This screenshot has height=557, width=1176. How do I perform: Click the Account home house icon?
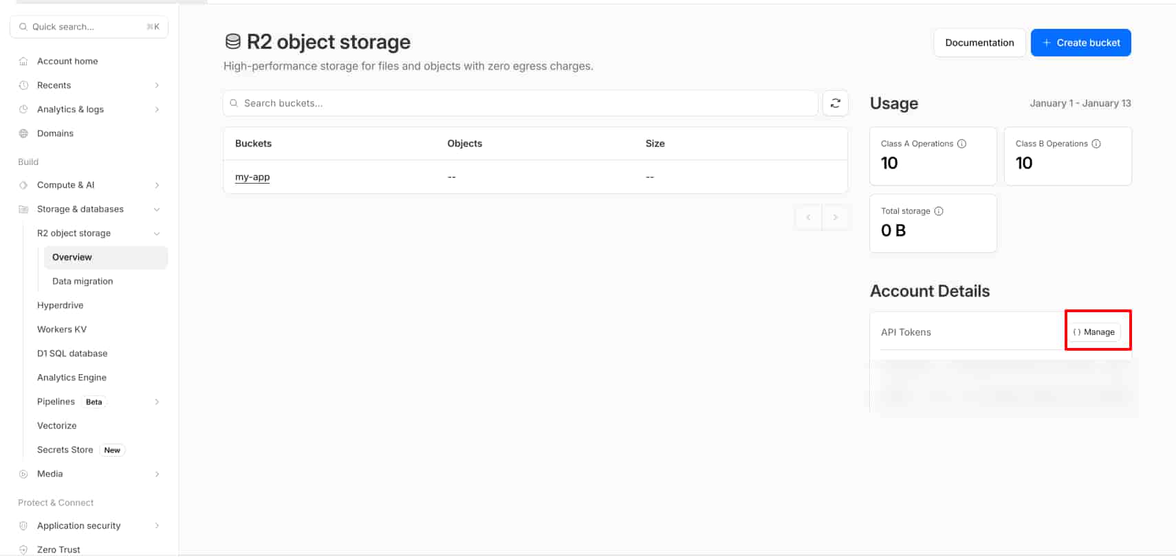point(23,61)
